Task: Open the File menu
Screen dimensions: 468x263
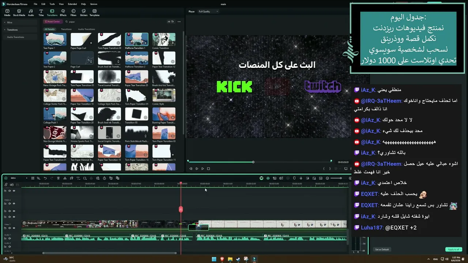Action: (35, 4)
